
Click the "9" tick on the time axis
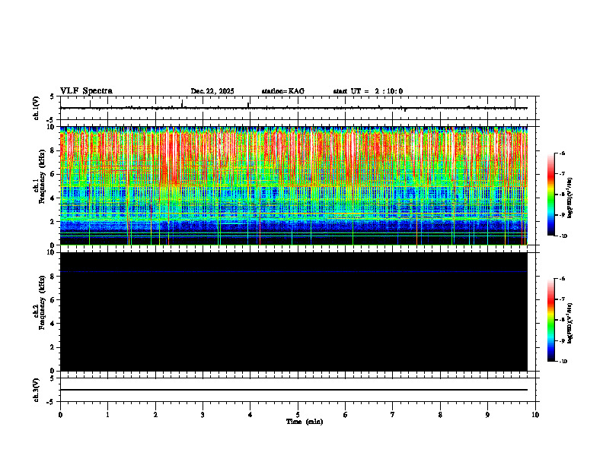[487, 415]
